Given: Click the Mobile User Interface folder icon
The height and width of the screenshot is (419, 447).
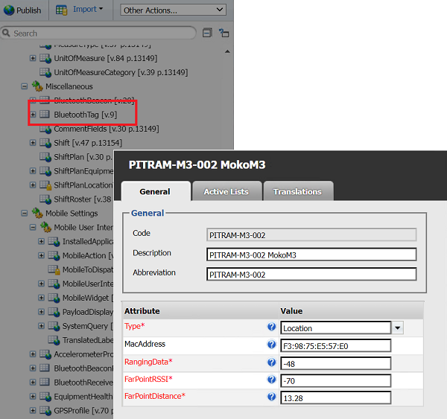Looking at the screenshot, I should [45, 227].
